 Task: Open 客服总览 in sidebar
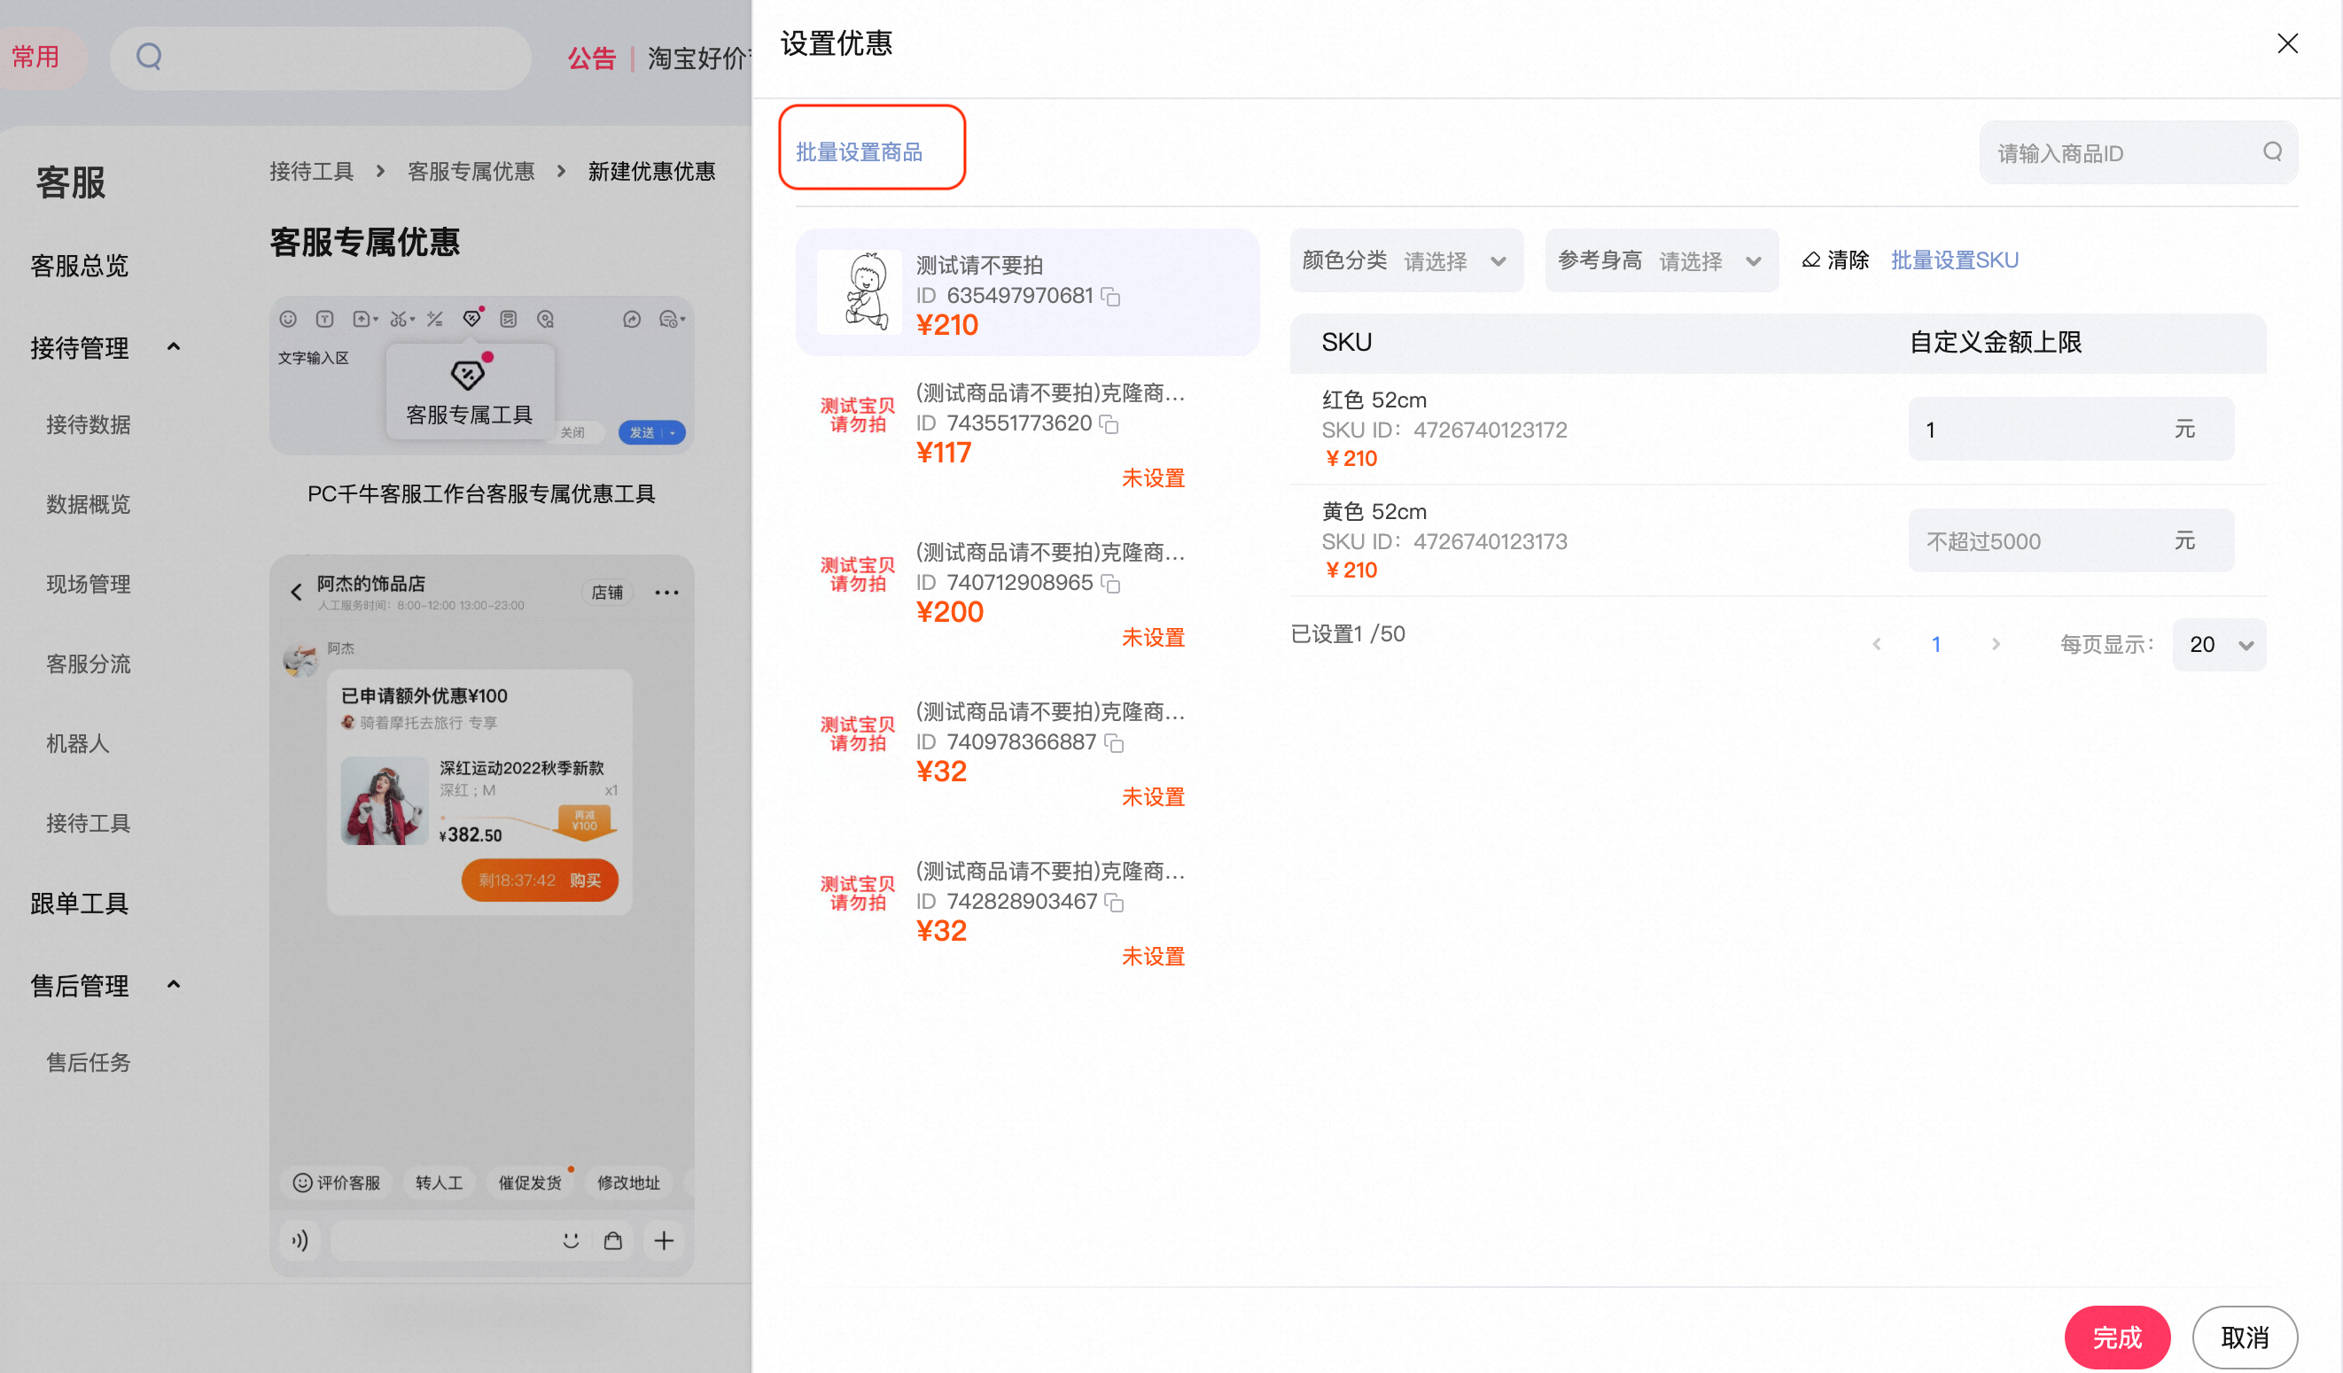pyautogui.click(x=79, y=266)
